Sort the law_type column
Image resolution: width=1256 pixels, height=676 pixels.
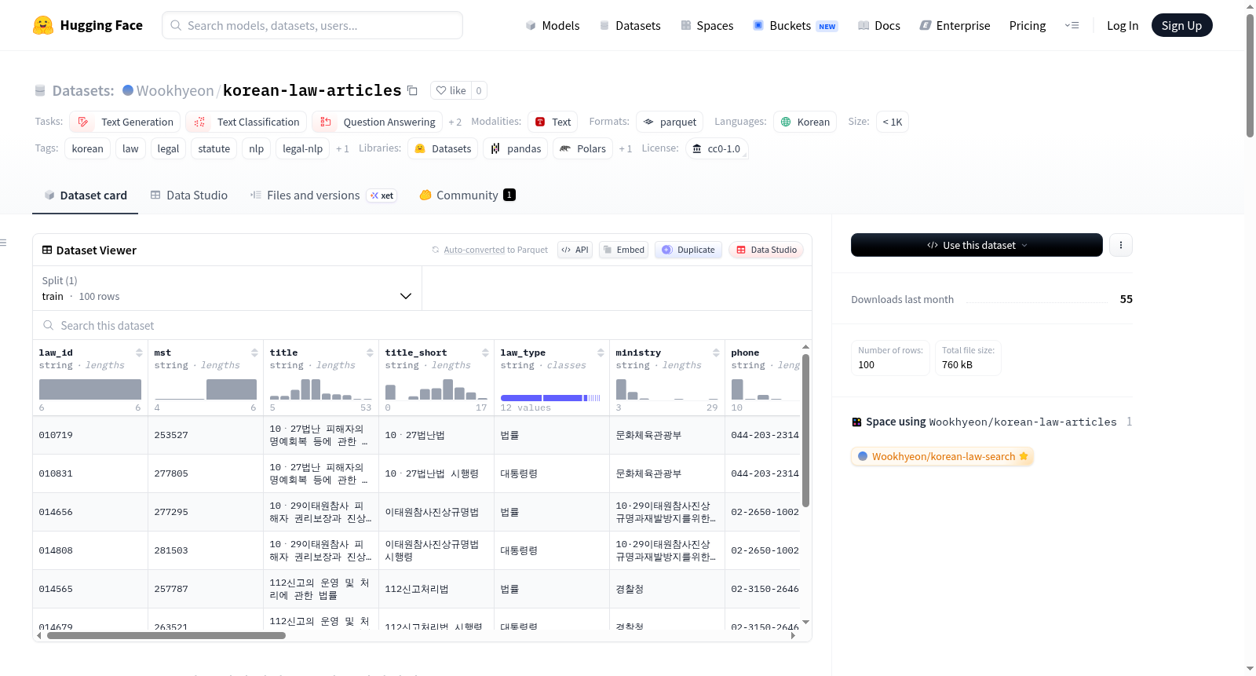(x=601, y=353)
